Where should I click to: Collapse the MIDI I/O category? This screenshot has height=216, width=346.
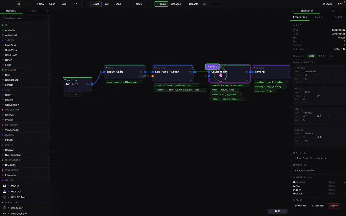[x=45, y=180]
